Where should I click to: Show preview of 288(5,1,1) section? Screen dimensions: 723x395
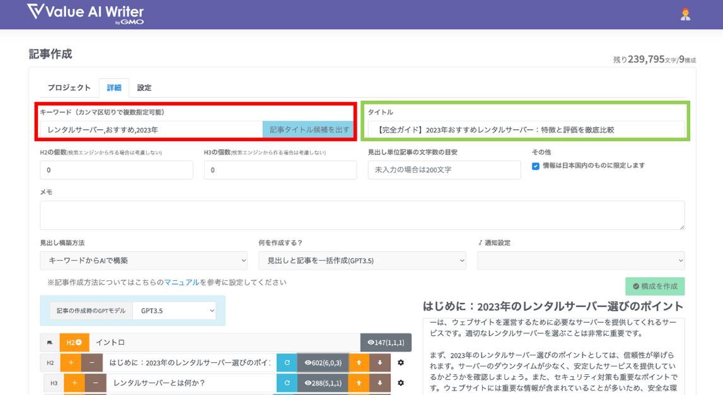coord(323,383)
